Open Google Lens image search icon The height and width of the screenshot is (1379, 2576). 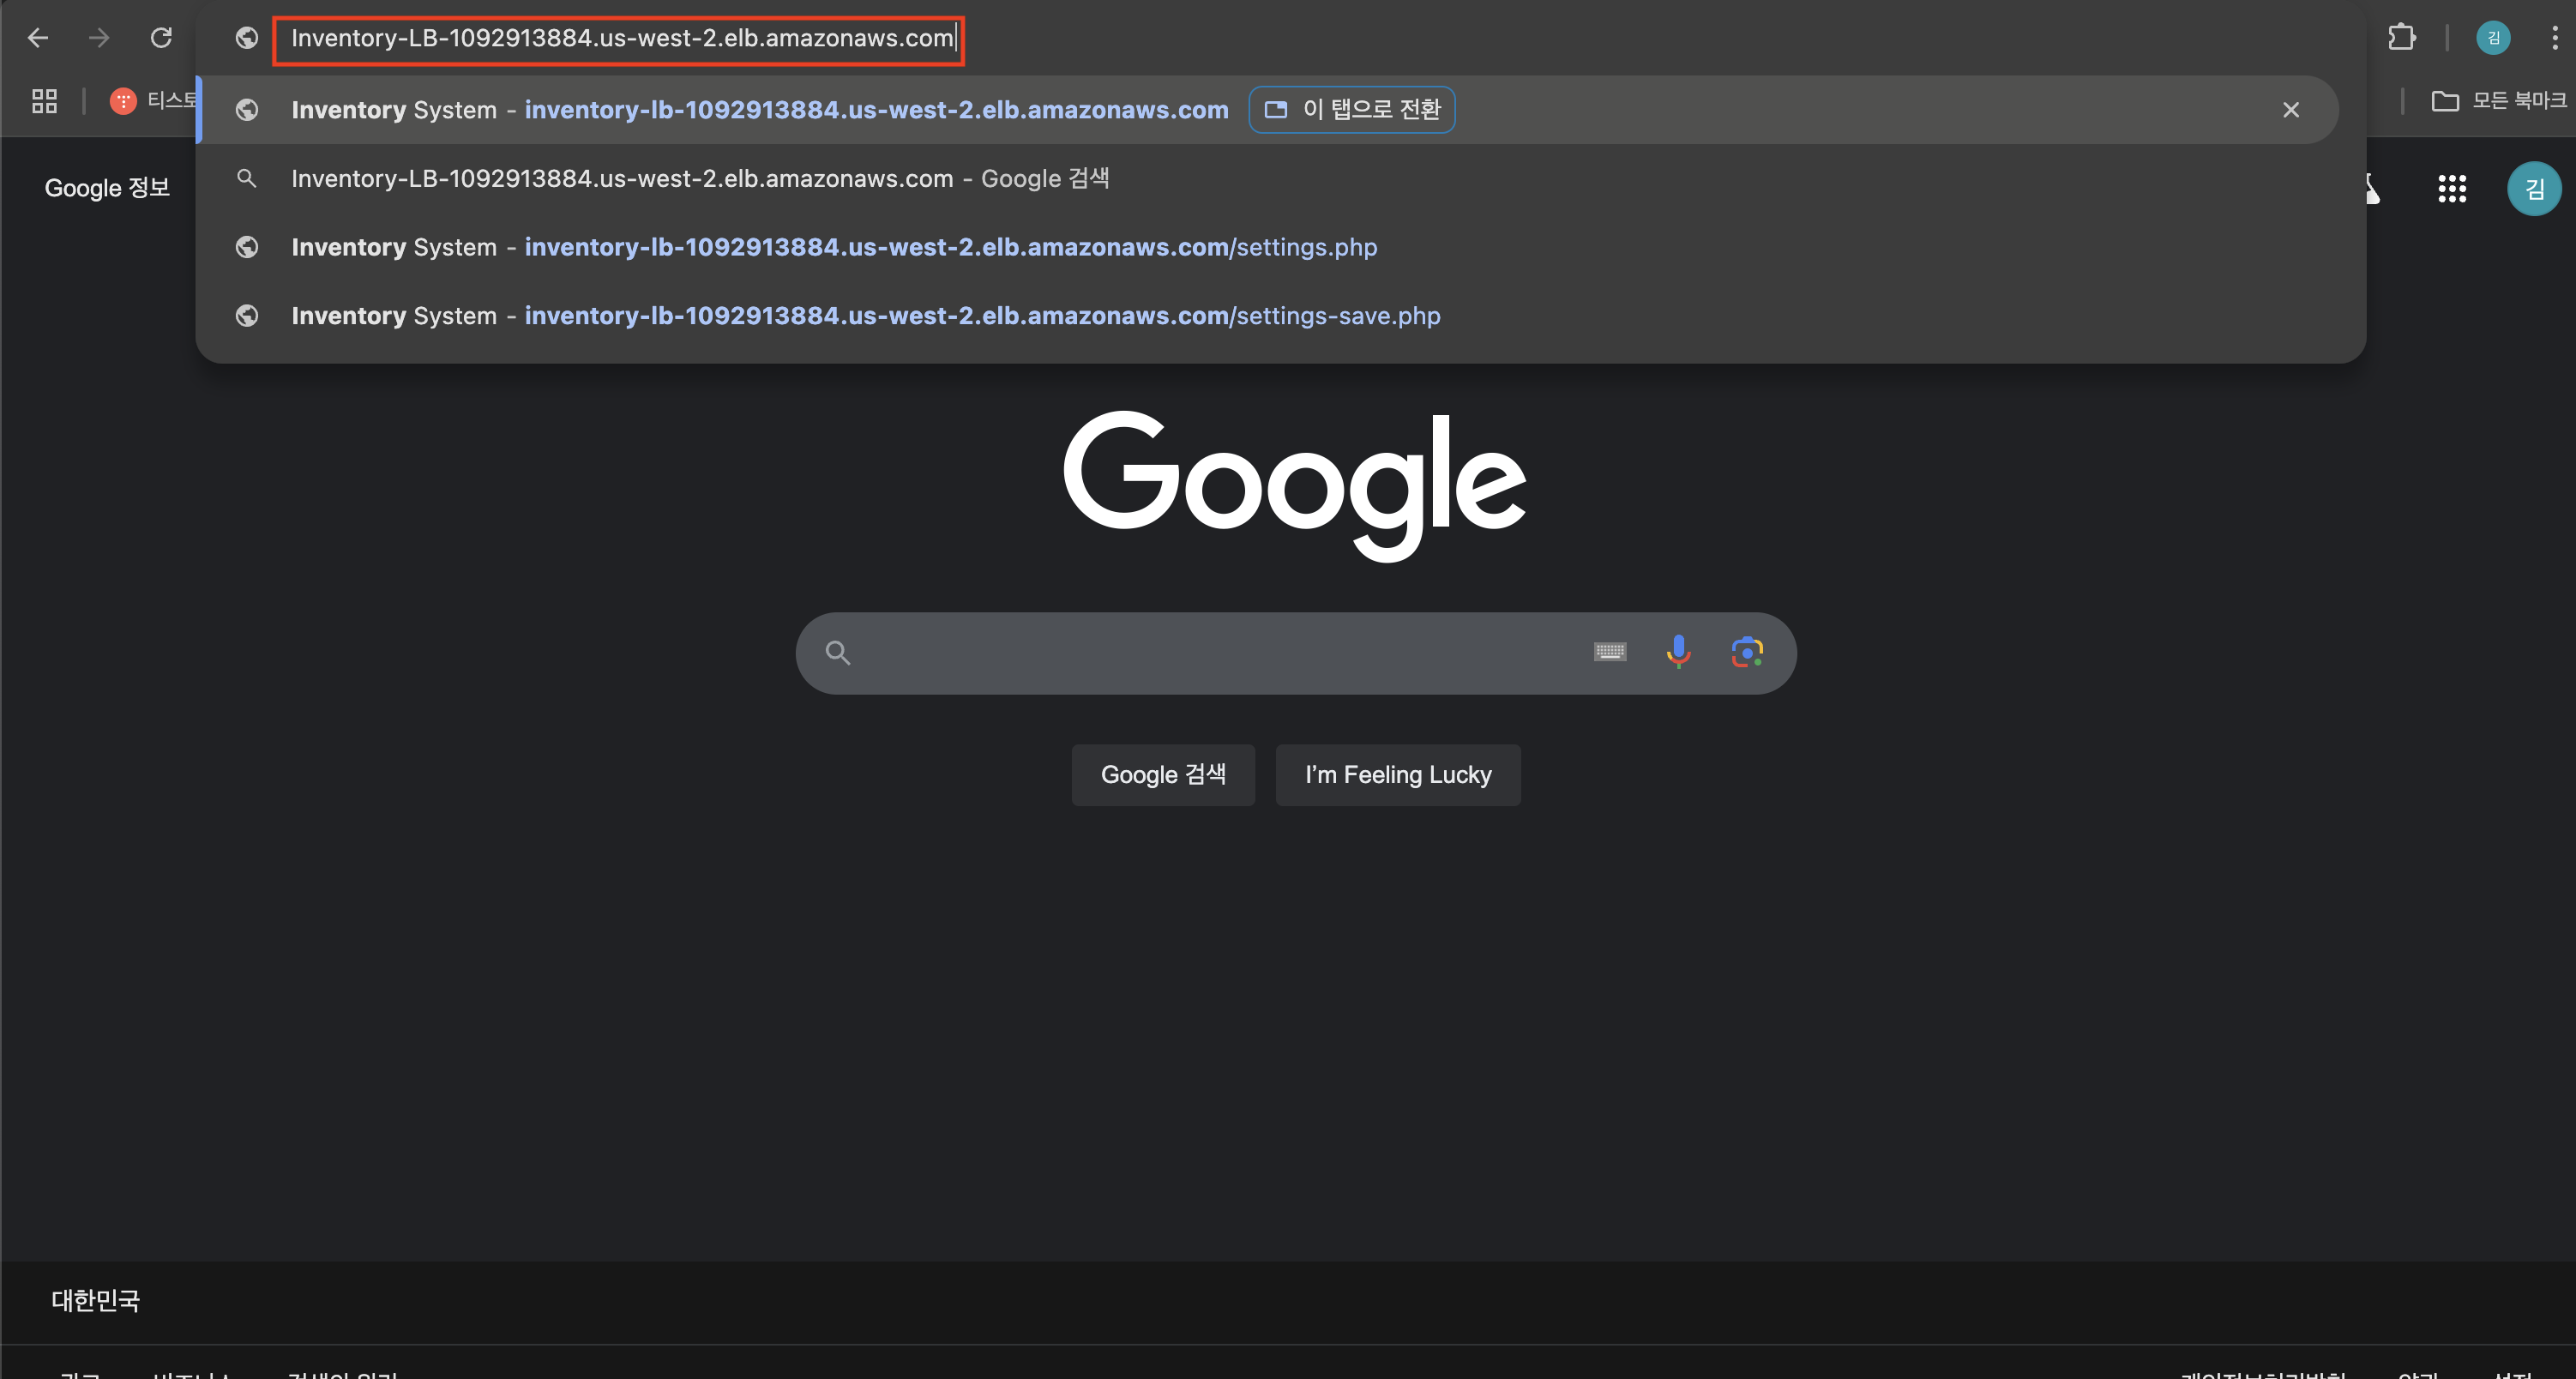coord(1746,652)
